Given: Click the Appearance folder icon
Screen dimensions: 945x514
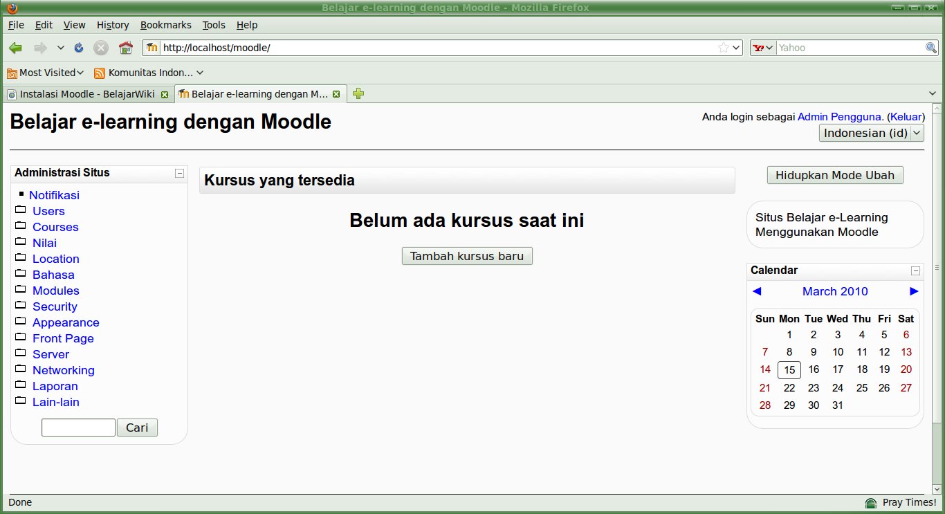Looking at the screenshot, I should pos(20,321).
